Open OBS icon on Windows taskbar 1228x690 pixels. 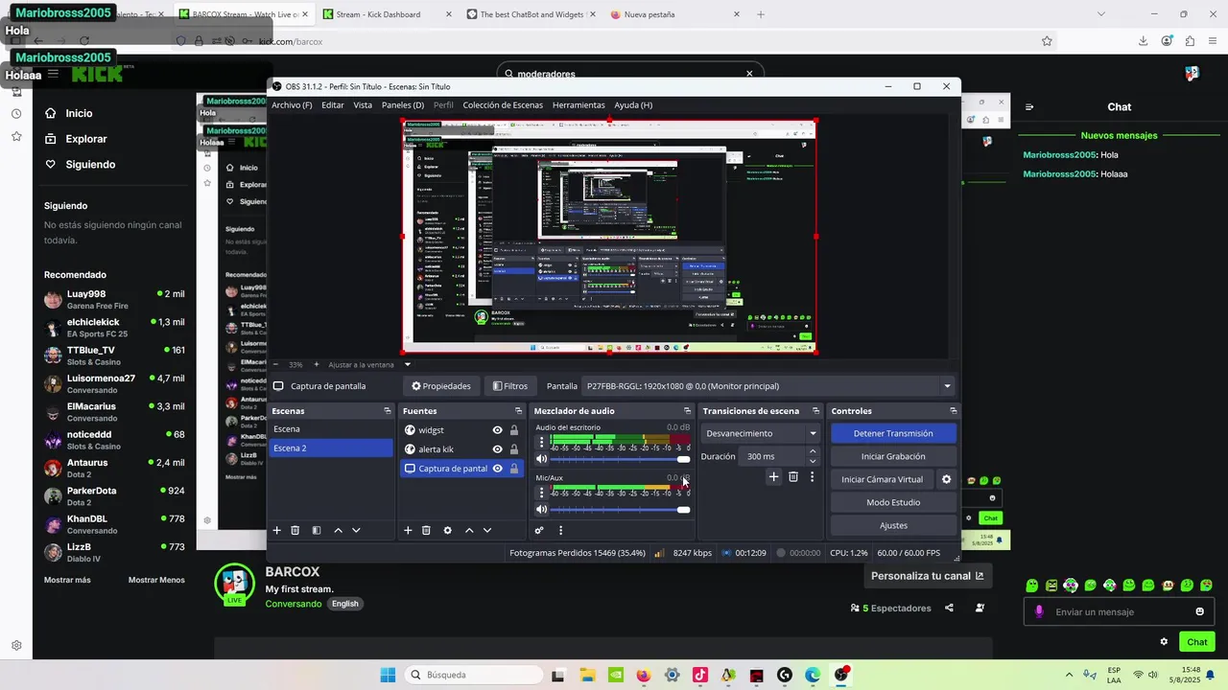pos(841,675)
